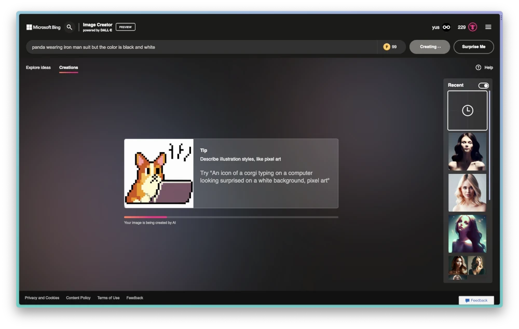Click the image generation progress bar

(x=230, y=216)
